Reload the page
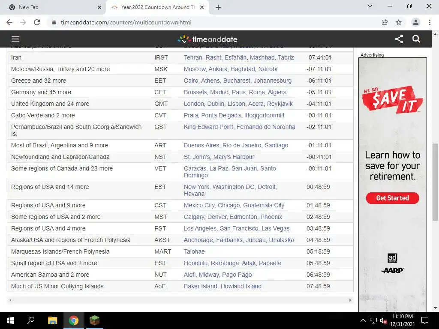 (37, 22)
